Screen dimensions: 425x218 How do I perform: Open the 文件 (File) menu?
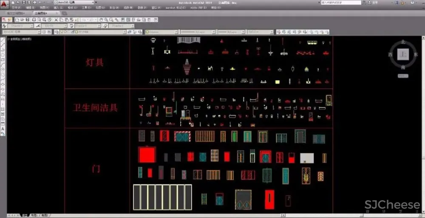point(16,8)
